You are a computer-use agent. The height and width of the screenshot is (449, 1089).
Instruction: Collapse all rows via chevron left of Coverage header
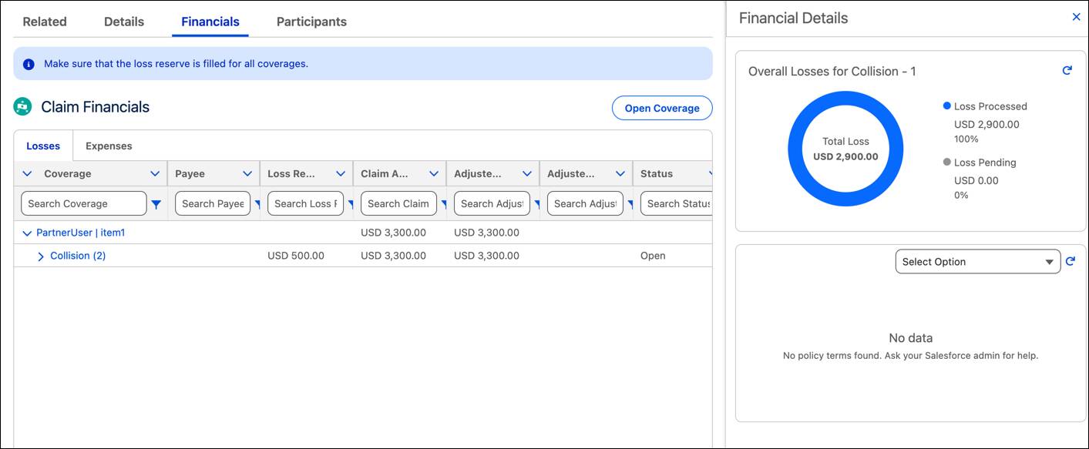pos(27,174)
